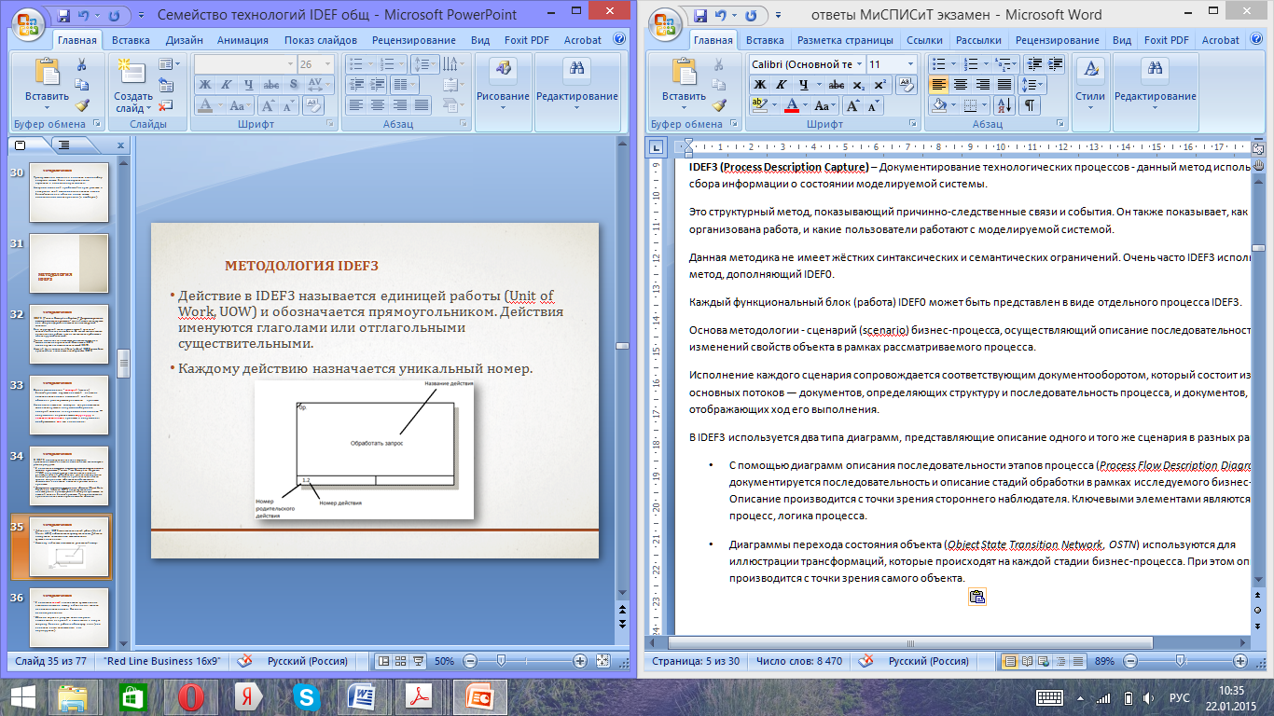Click the Clear Formatting eraser in Word
This screenshot has width=1274, height=716.
[906, 85]
